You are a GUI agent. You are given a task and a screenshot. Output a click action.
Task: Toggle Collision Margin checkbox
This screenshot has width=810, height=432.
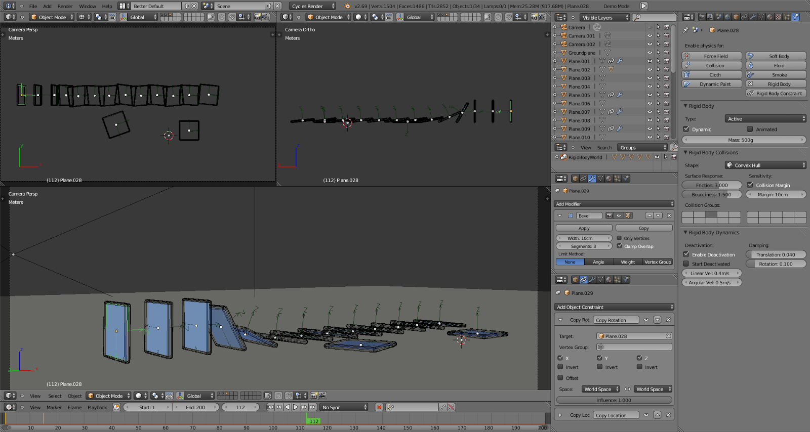coord(750,185)
